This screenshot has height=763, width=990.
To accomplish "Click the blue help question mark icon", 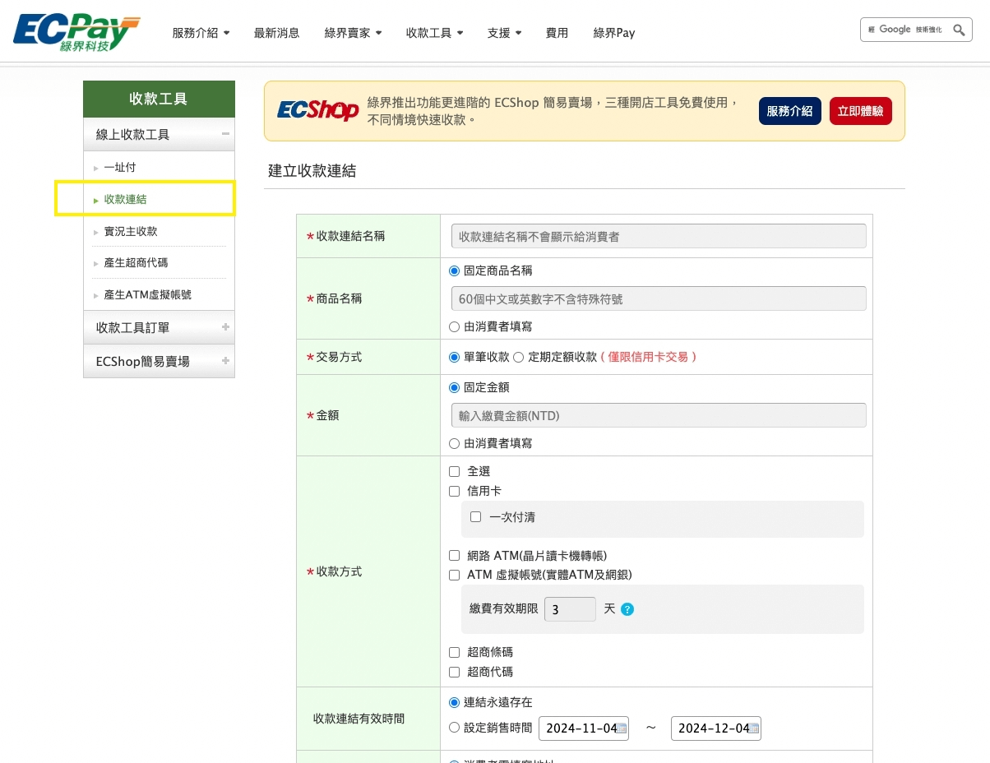I will [627, 609].
